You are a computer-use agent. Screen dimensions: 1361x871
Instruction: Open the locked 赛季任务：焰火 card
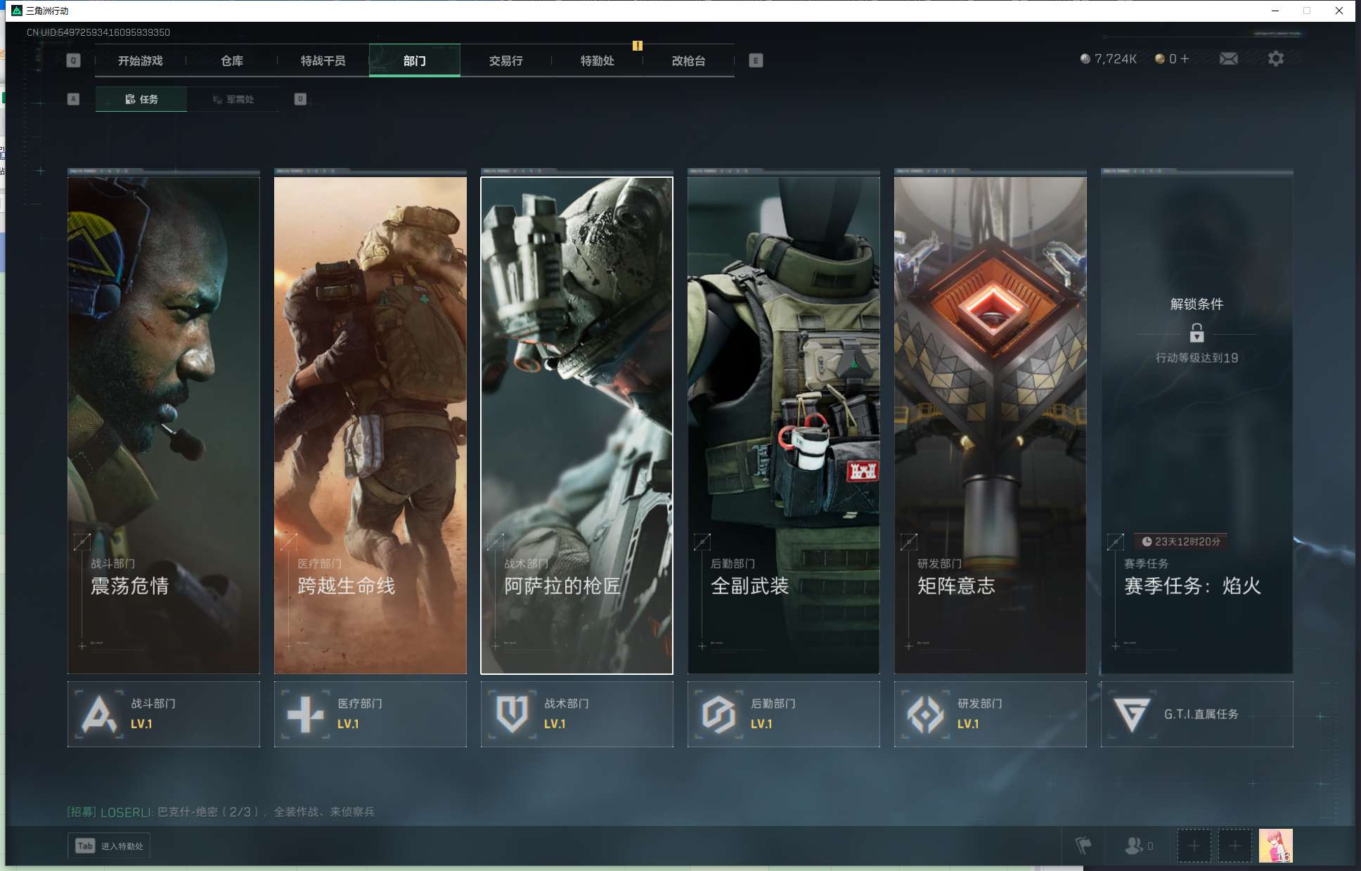pyautogui.click(x=1197, y=425)
